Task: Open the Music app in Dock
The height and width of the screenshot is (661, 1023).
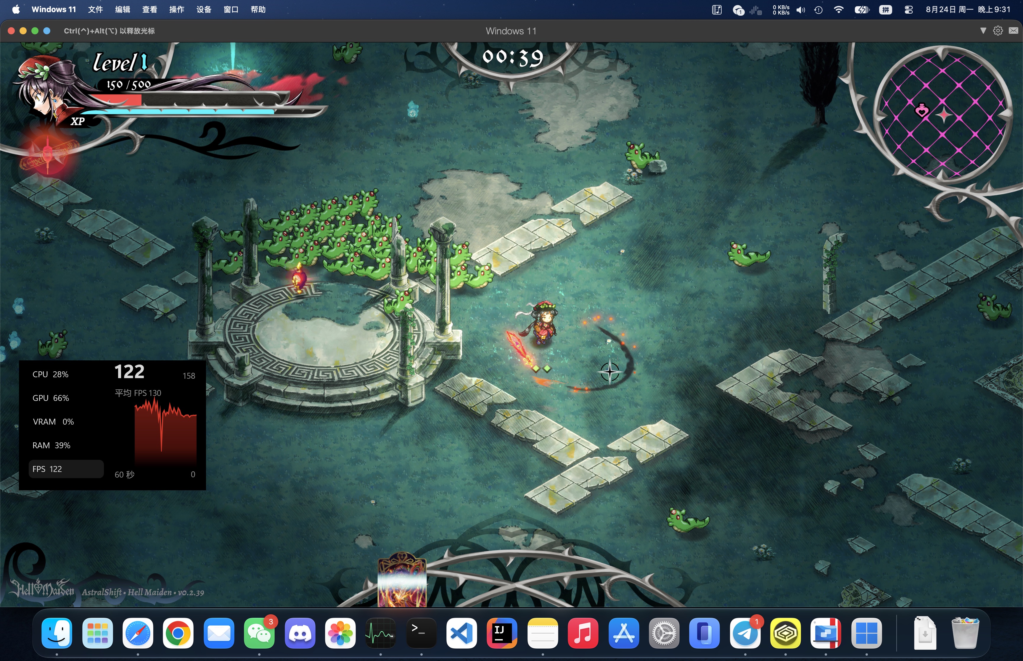Action: [583, 633]
